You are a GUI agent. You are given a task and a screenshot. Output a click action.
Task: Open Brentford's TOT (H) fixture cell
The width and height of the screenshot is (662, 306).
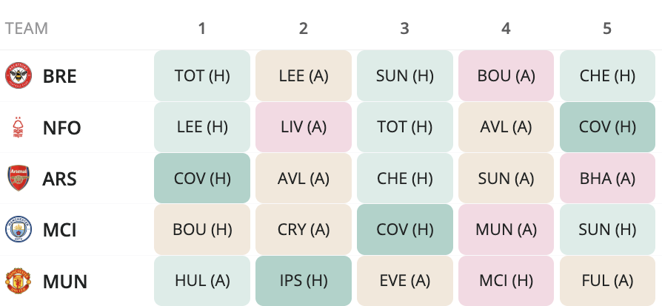coord(202,76)
